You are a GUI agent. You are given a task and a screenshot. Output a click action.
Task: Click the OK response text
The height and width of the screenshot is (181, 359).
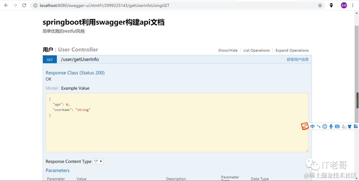[x=49, y=79]
